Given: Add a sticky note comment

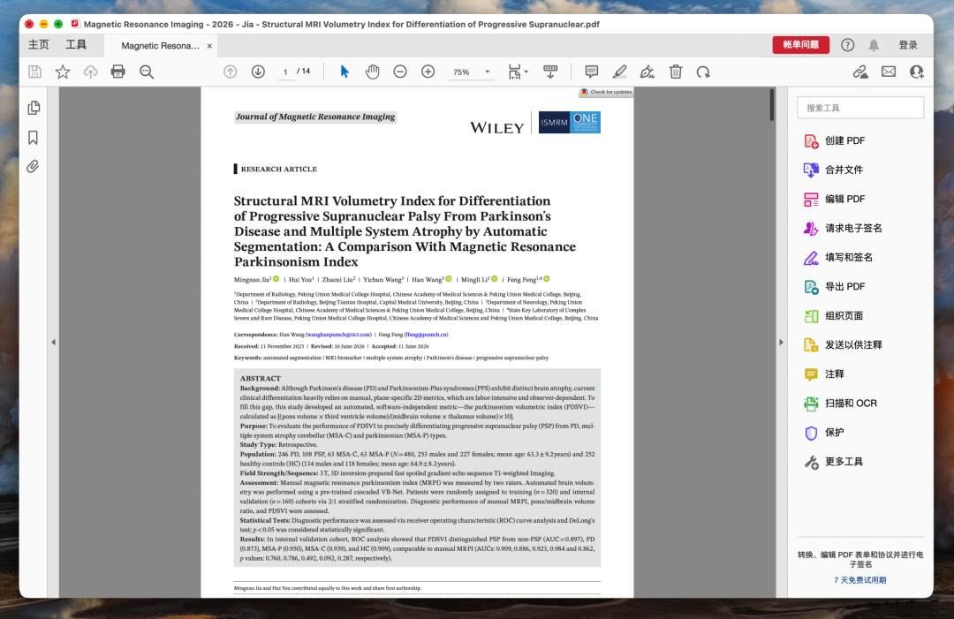Looking at the screenshot, I should [591, 72].
